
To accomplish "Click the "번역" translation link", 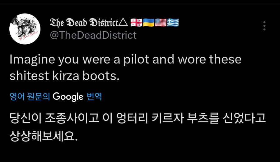I will (x=94, y=97).
